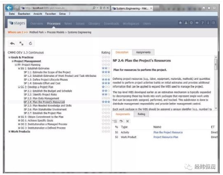The height and width of the screenshot is (175, 223).
Task: Click the home icon in stages header
Action: click(x=180, y=23)
